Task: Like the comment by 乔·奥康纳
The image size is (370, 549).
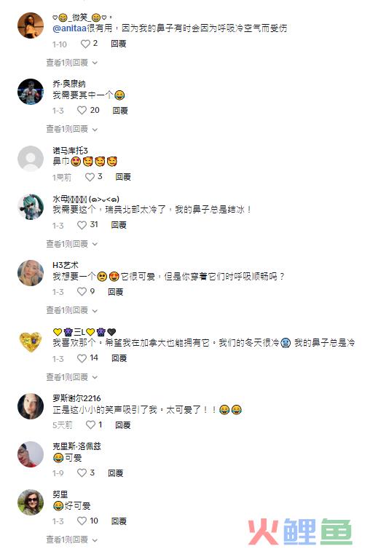Action: tap(82, 110)
